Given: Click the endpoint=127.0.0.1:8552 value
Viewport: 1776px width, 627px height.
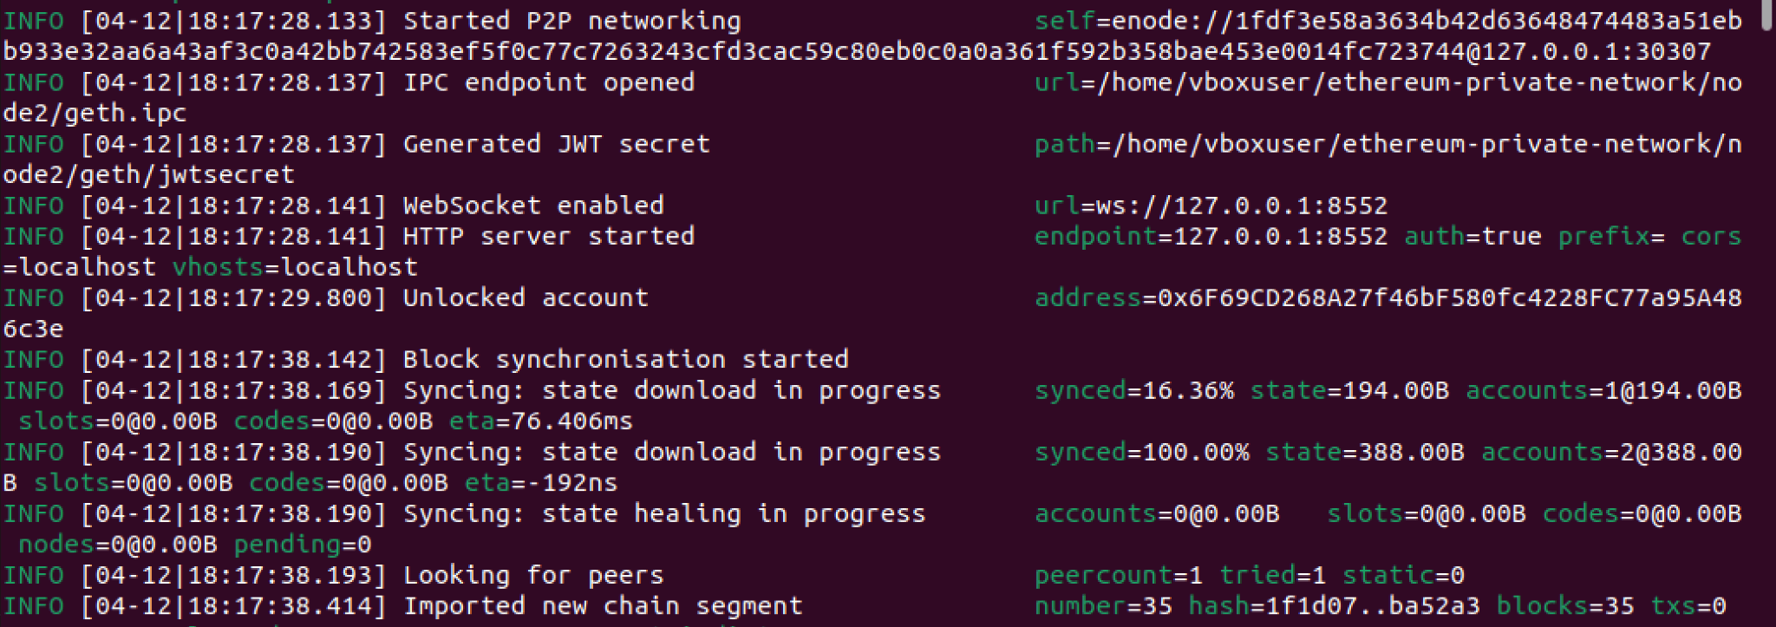Looking at the screenshot, I should coord(1211,237).
